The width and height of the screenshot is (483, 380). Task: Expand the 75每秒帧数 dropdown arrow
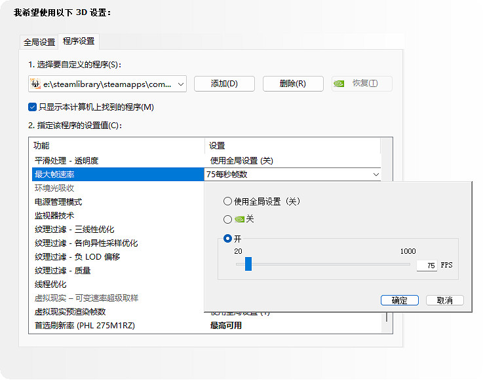point(376,175)
